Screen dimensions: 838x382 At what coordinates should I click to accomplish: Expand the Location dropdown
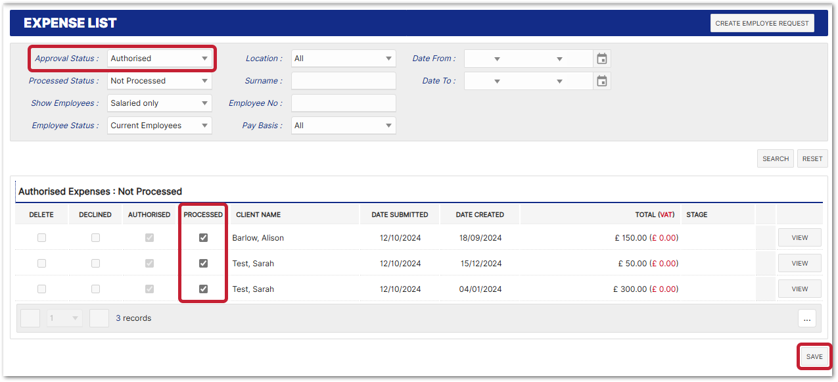click(343, 59)
